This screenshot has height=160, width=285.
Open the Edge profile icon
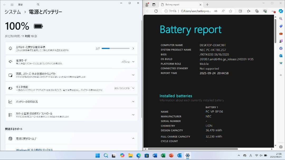(147, 4)
